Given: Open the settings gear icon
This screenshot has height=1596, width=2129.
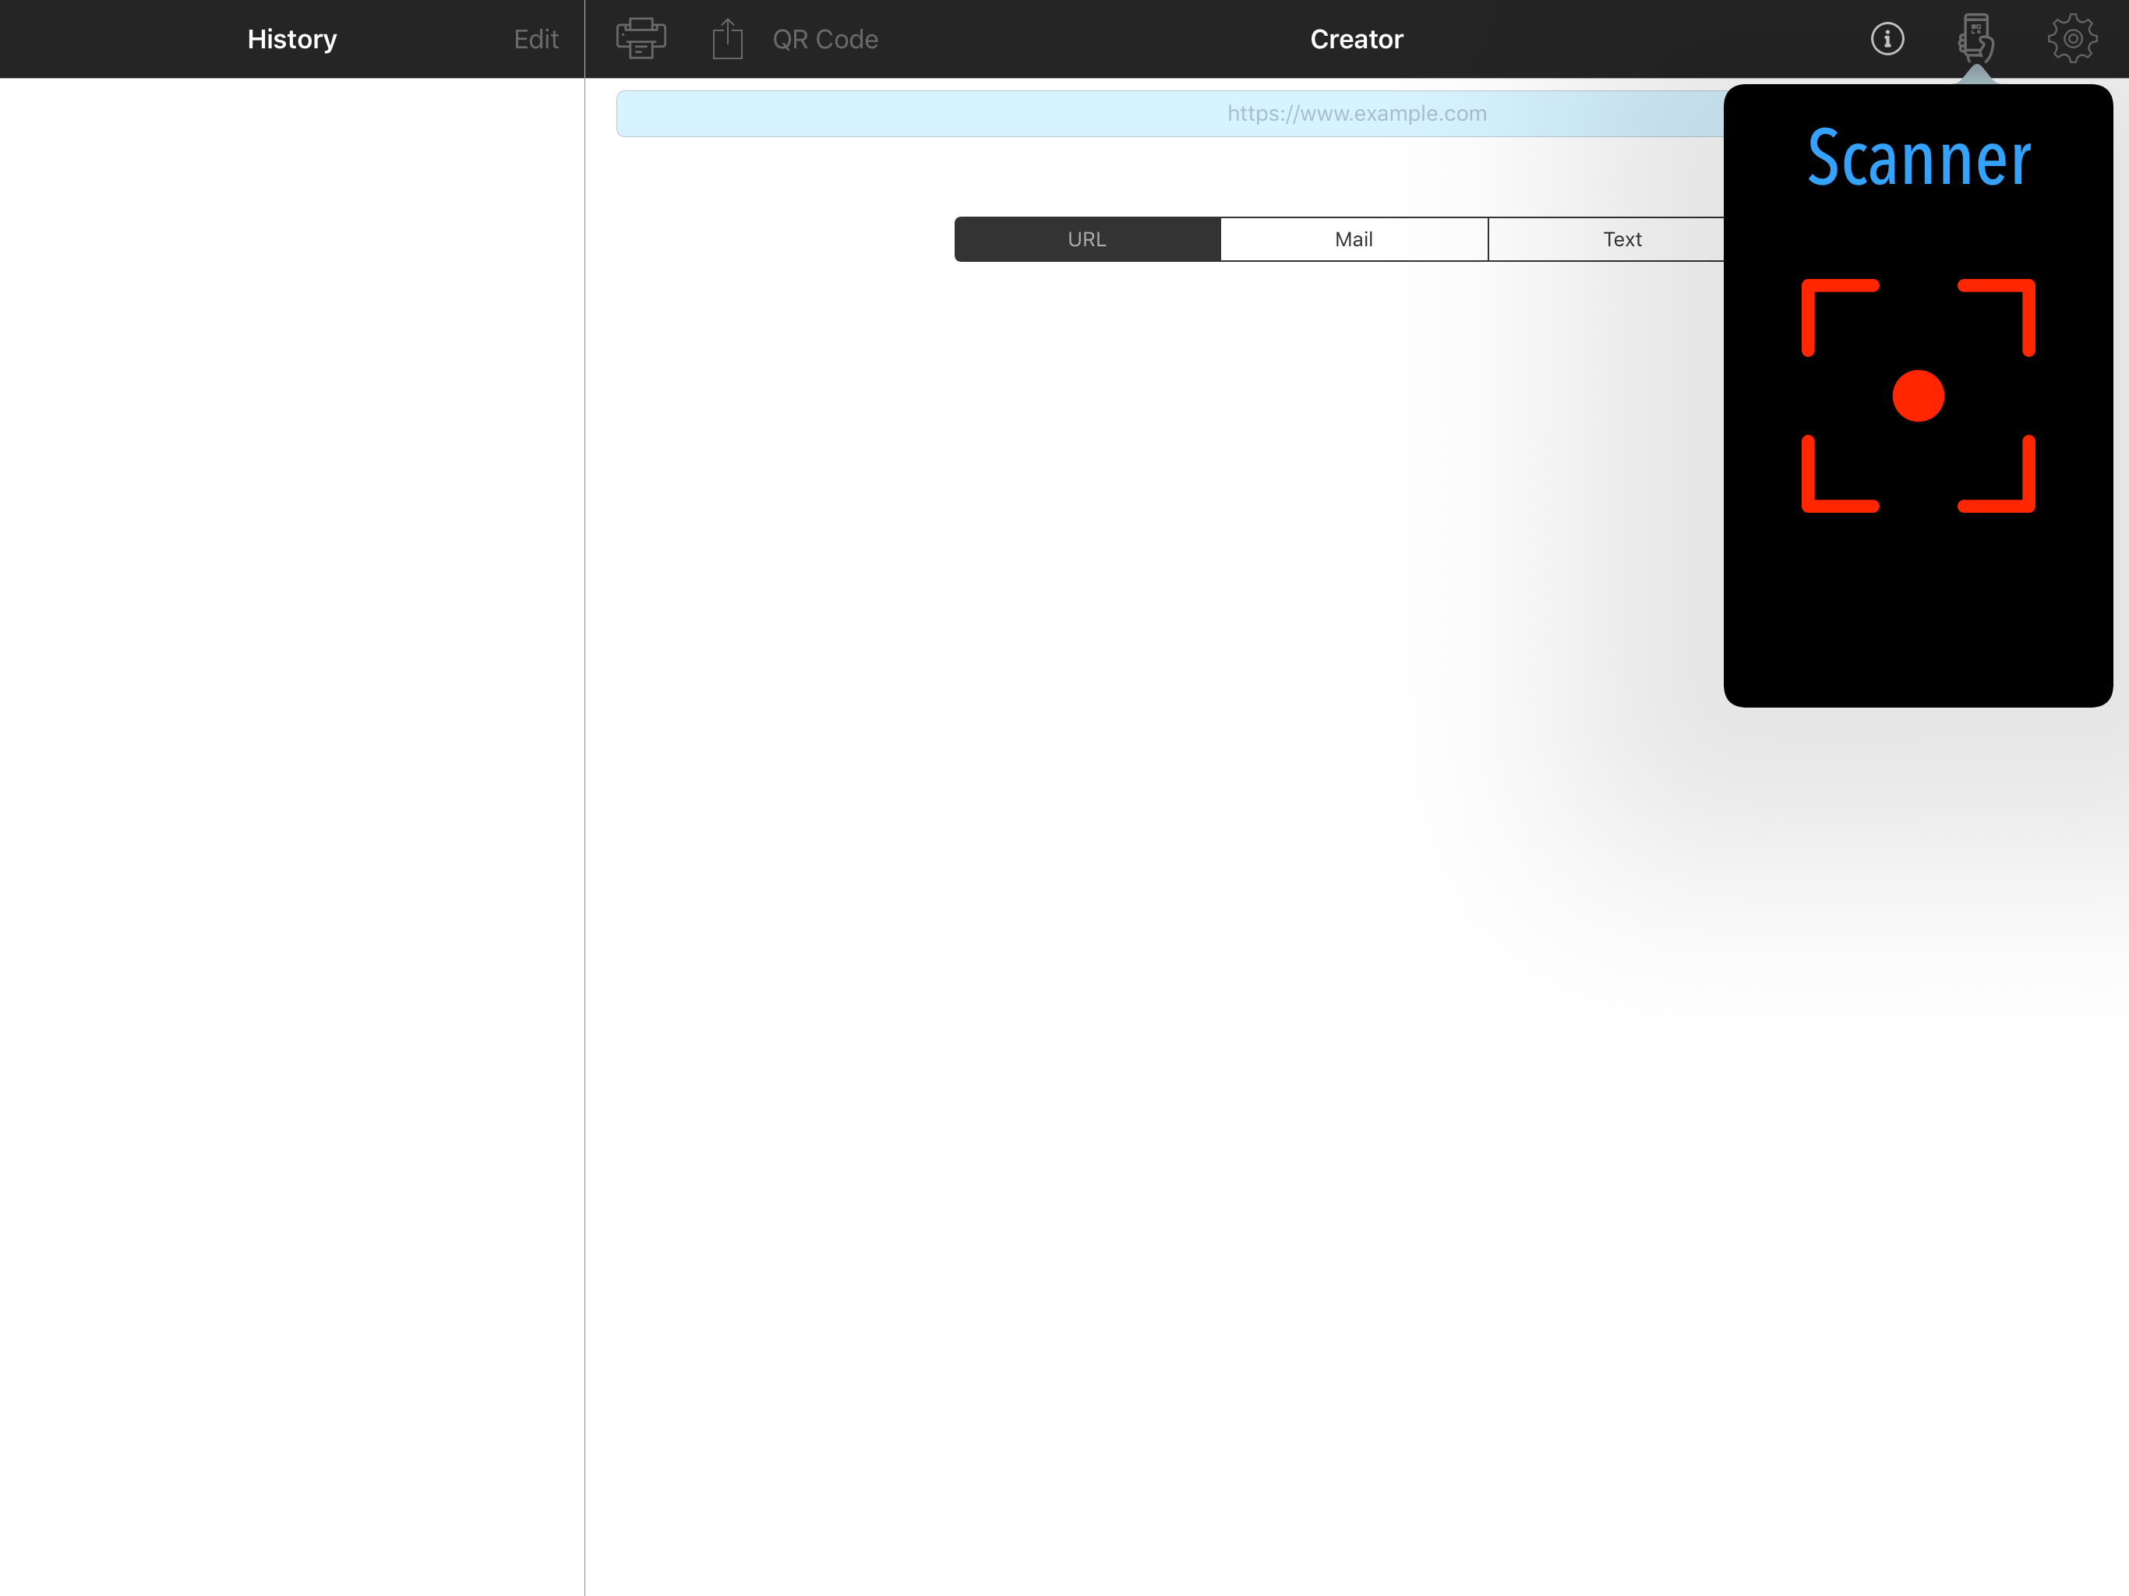Looking at the screenshot, I should (2071, 38).
